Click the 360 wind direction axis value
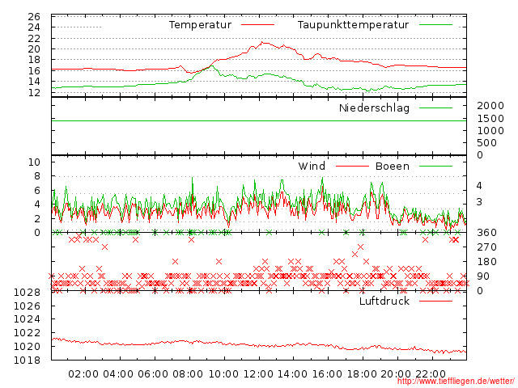Image resolution: width=518 pixels, height=388 pixels. pyautogui.click(x=487, y=233)
